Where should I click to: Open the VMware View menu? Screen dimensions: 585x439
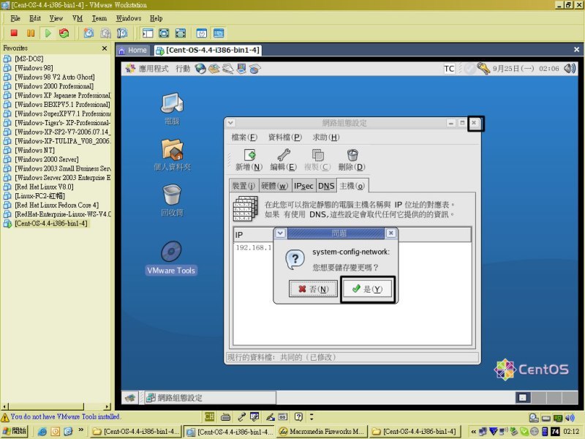pyautogui.click(x=56, y=18)
